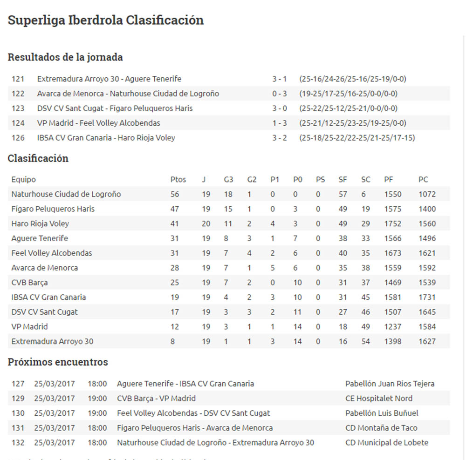Click the Equipo column header
466x460 pixels.
coord(24,179)
